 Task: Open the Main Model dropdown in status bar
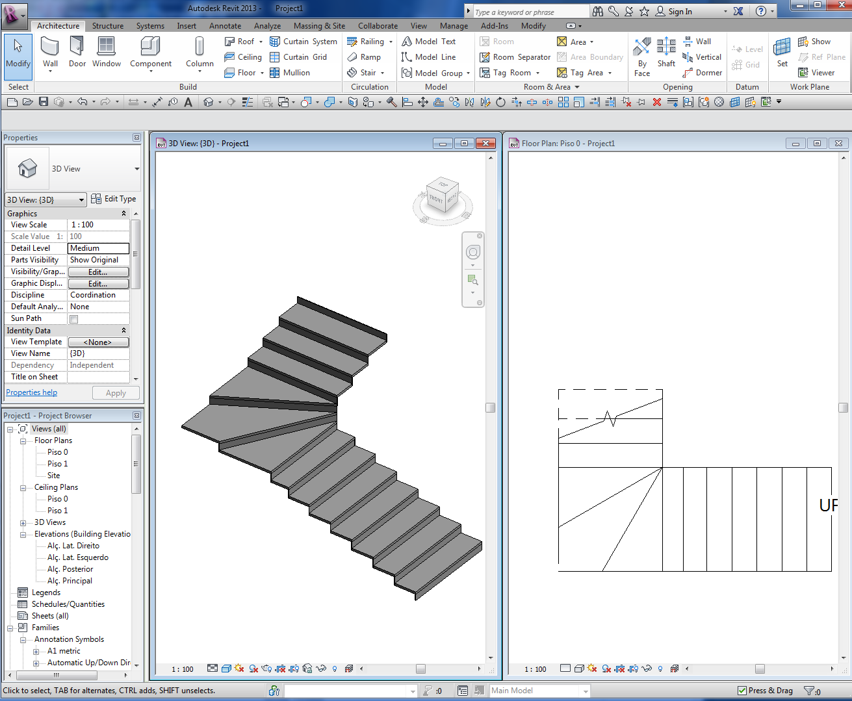click(x=585, y=691)
